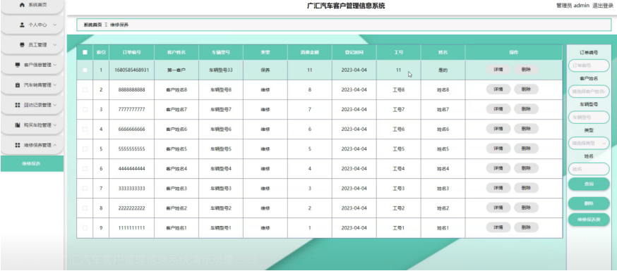Check the box for order 1680585468931
The width and height of the screenshot is (617, 271).
tap(85, 70)
